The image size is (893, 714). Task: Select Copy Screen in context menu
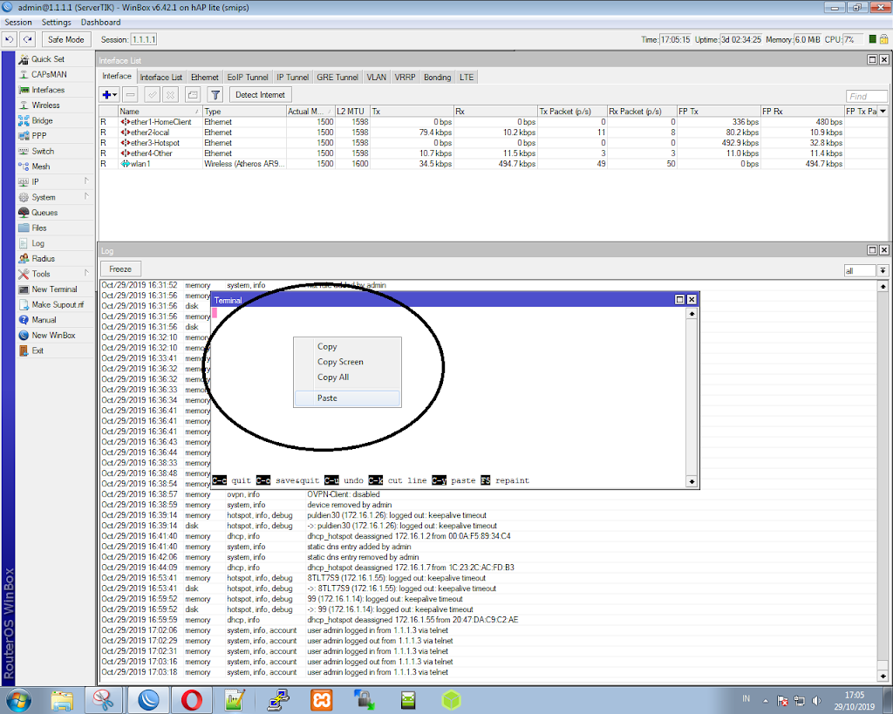(x=347, y=362)
